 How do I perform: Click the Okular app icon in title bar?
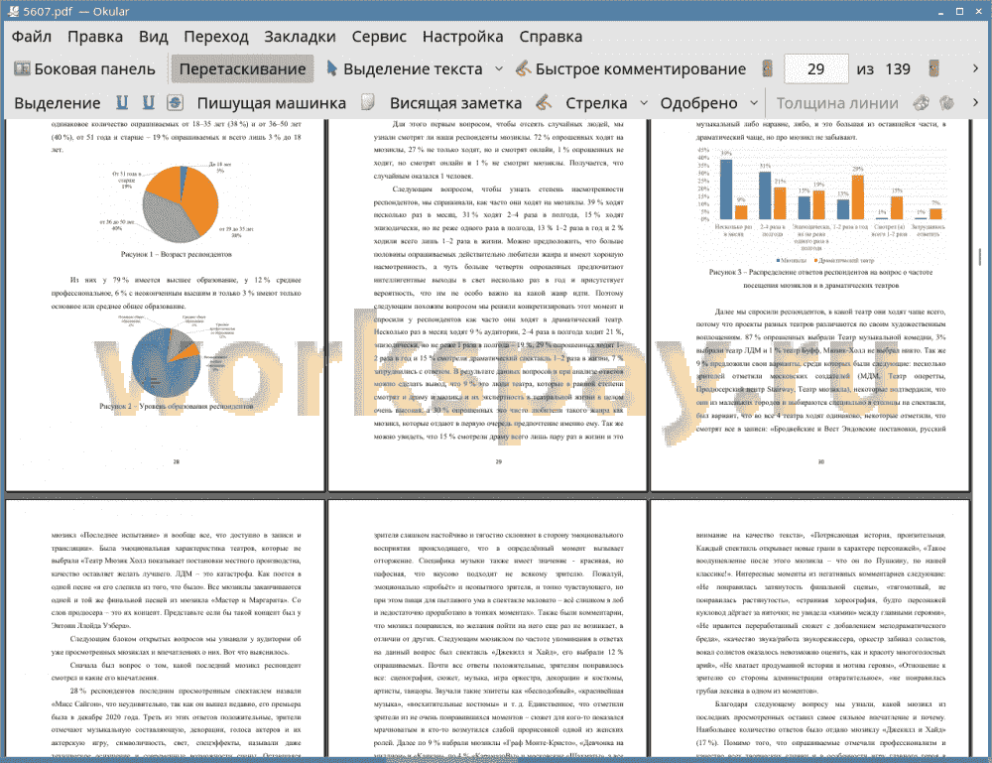(13, 11)
